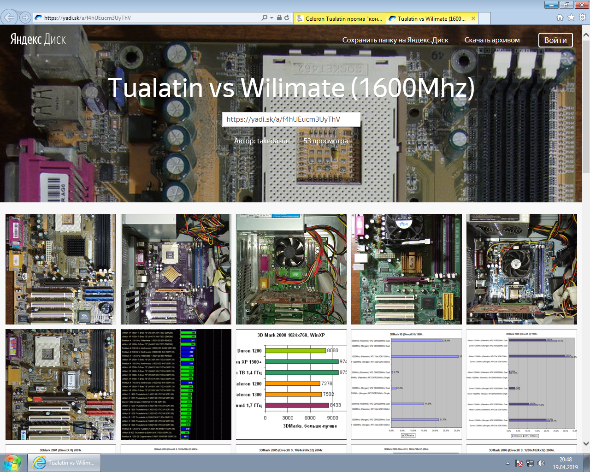Open the Action Center flag icon
590x472 pixels.
click(x=519, y=463)
